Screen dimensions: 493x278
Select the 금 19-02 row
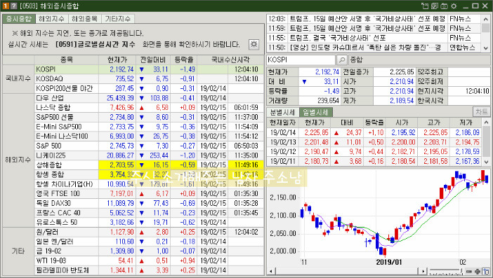tap(149, 251)
